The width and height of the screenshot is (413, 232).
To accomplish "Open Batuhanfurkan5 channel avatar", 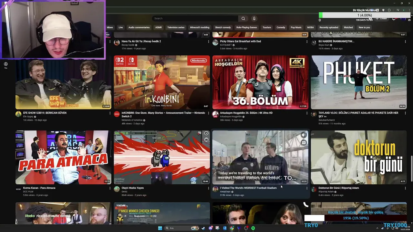I will tap(314, 114).
